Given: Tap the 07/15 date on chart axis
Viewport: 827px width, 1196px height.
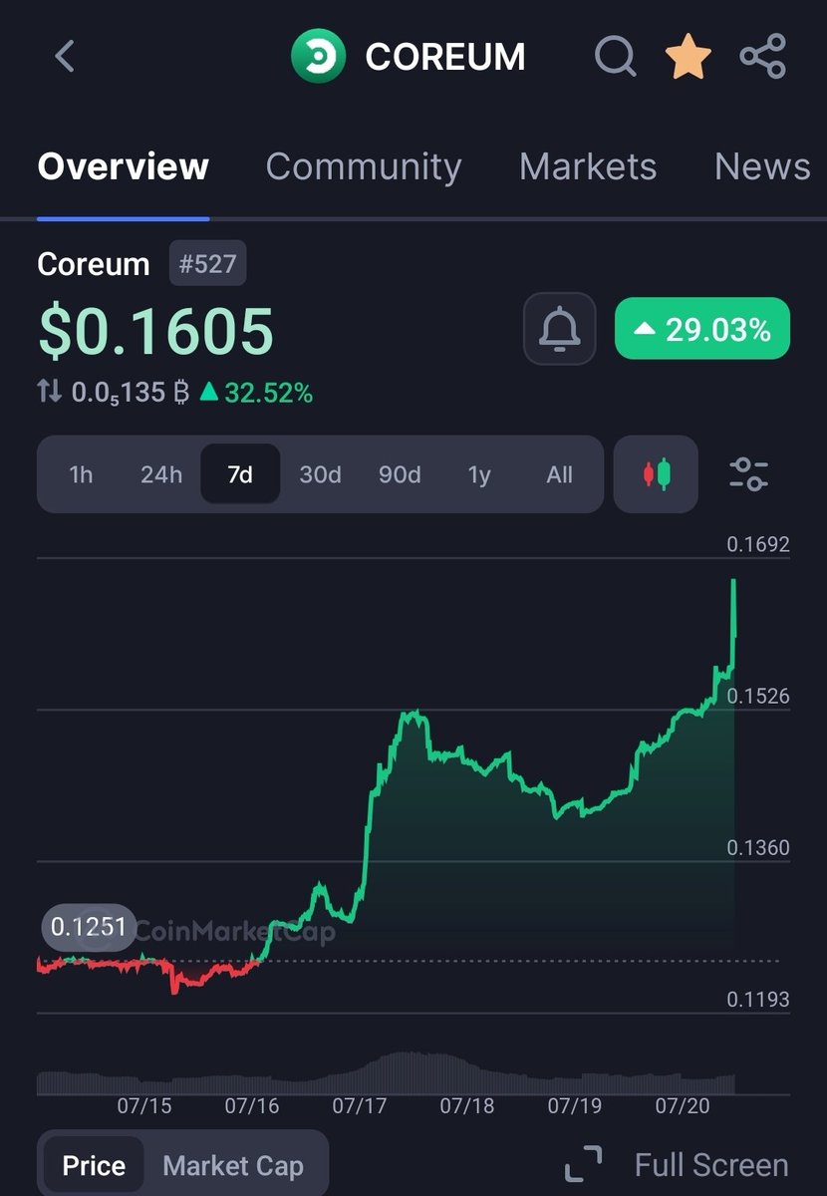Looking at the screenshot, I should tap(144, 1105).
